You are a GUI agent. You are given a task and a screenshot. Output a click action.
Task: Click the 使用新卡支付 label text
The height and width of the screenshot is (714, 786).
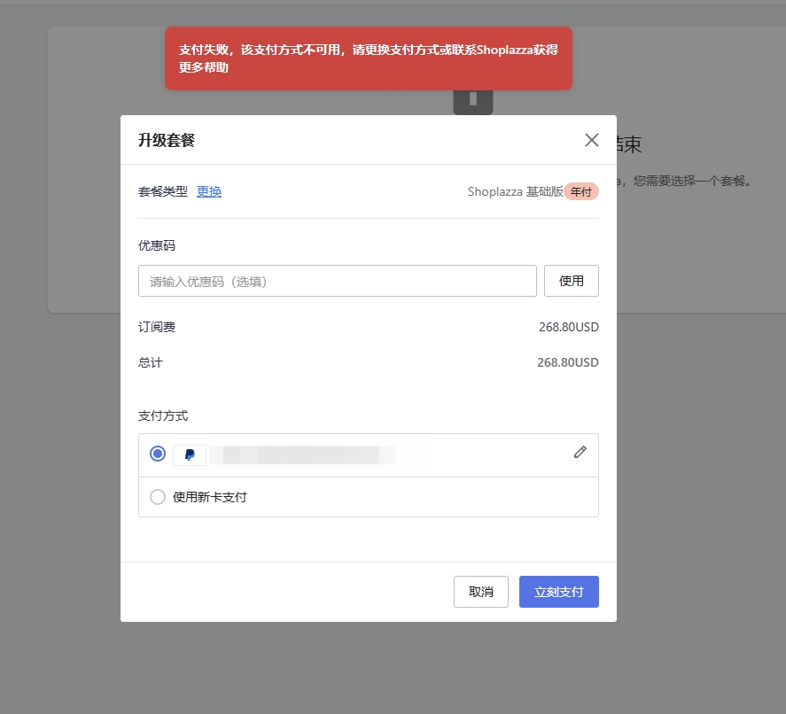[209, 497]
